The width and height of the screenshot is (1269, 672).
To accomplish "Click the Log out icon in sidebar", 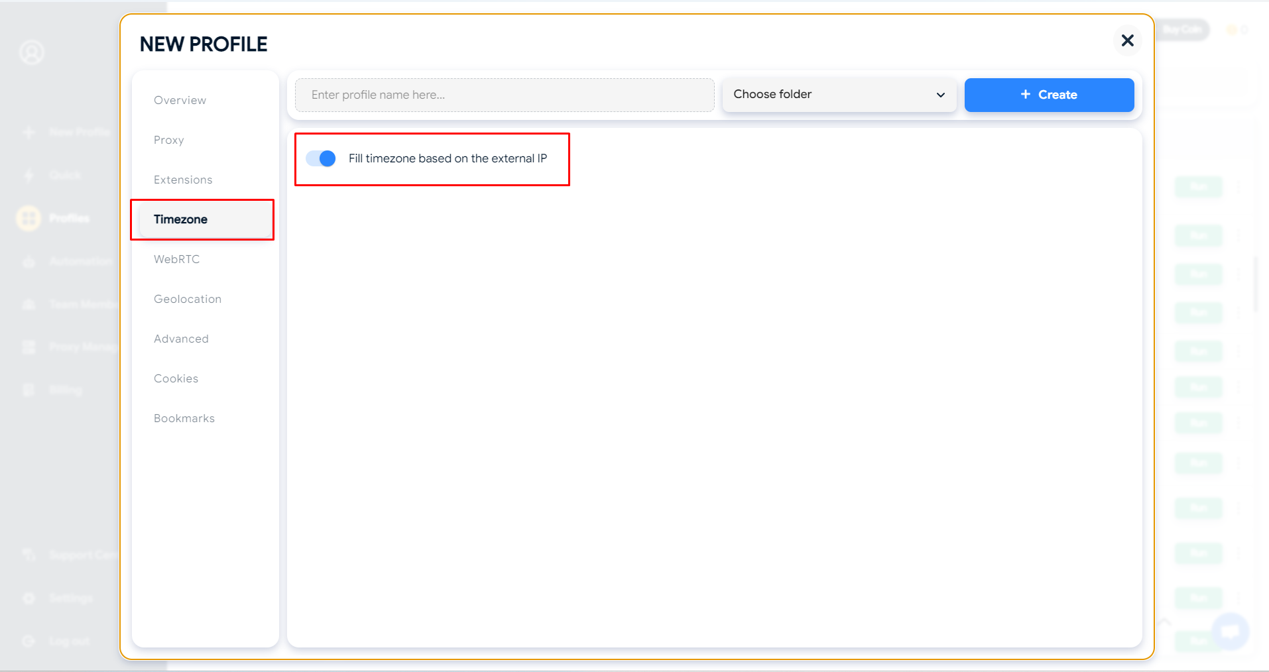I will (x=29, y=641).
